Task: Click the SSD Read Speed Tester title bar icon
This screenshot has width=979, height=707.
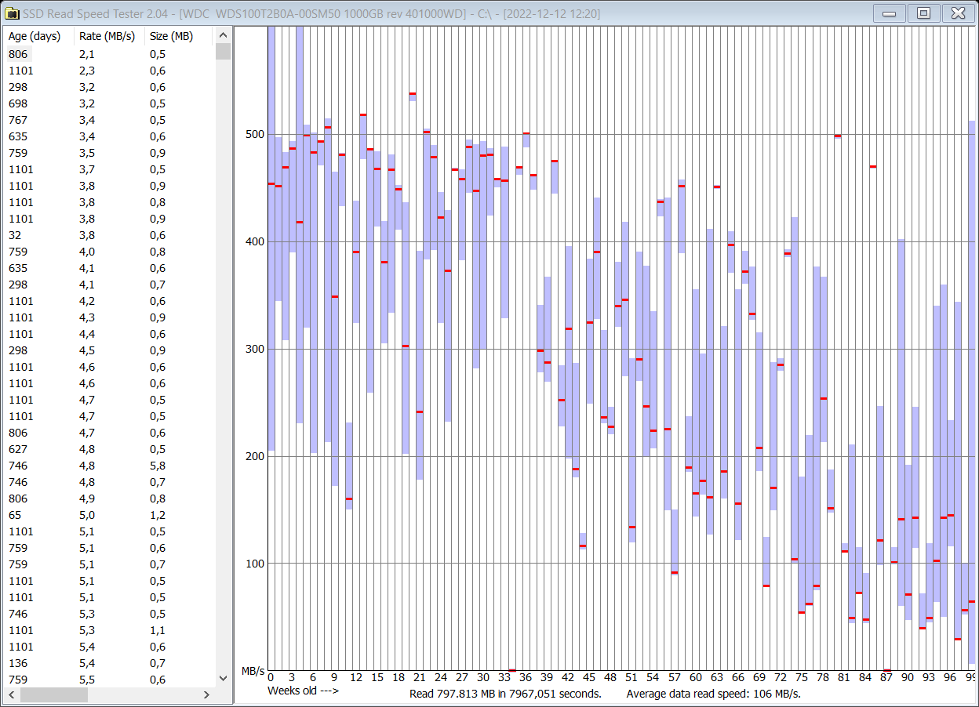Action: (x=12, y=13)
